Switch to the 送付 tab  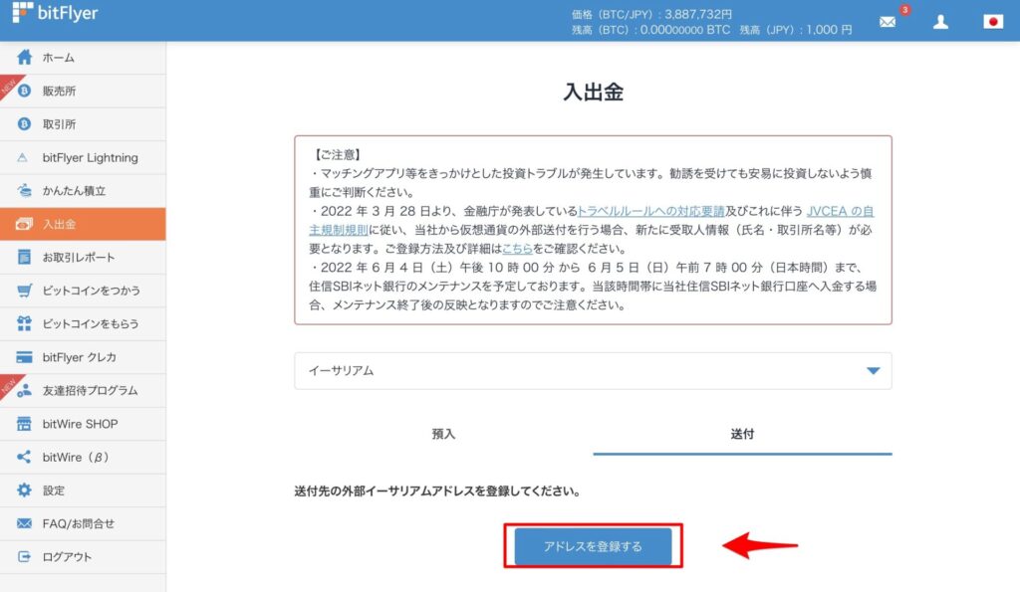click(x=742, y=434)
